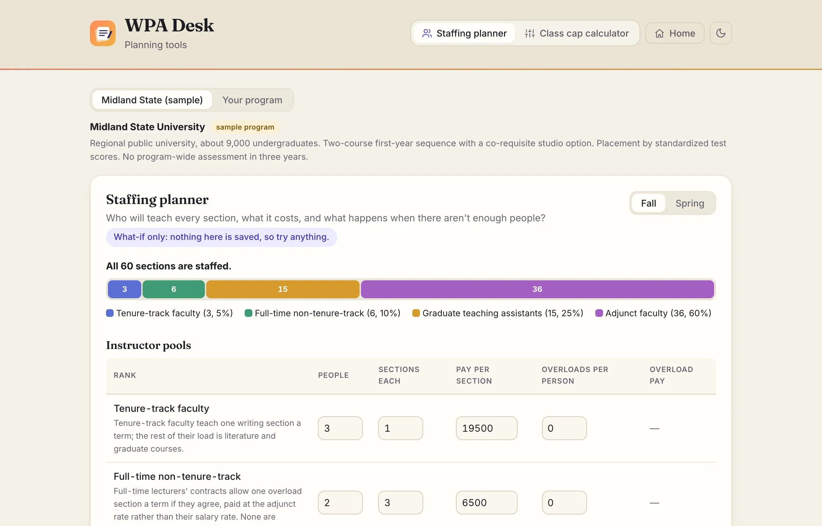The image size is (822, 526).
Task: Toggle dark mode with moon icon
Action: 721,33
